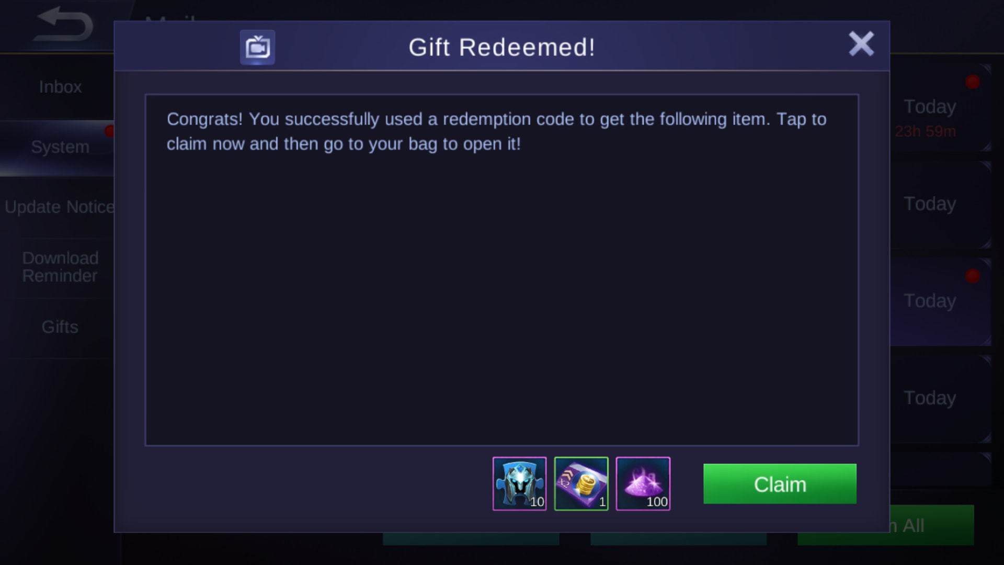This screenshot has width=1004, height=565.
Task: Open the highlighted third Today mail entry
Action: pos(940,301)
